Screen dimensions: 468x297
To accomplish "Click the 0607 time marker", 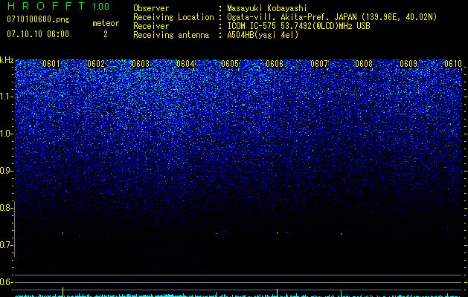I will 319,64.
